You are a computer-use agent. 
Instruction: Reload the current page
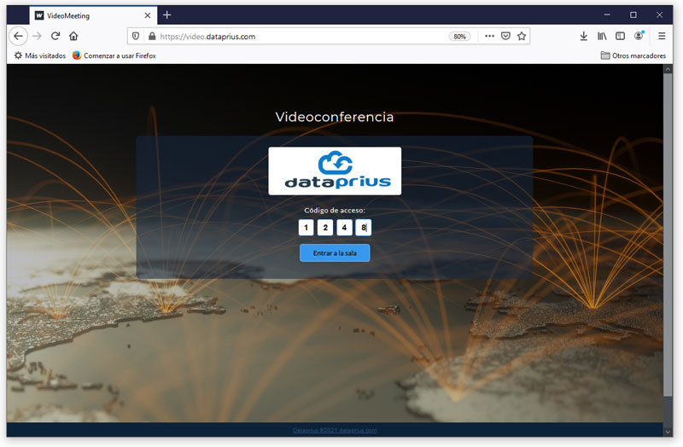pyautogui.click(x=55, y=36)
